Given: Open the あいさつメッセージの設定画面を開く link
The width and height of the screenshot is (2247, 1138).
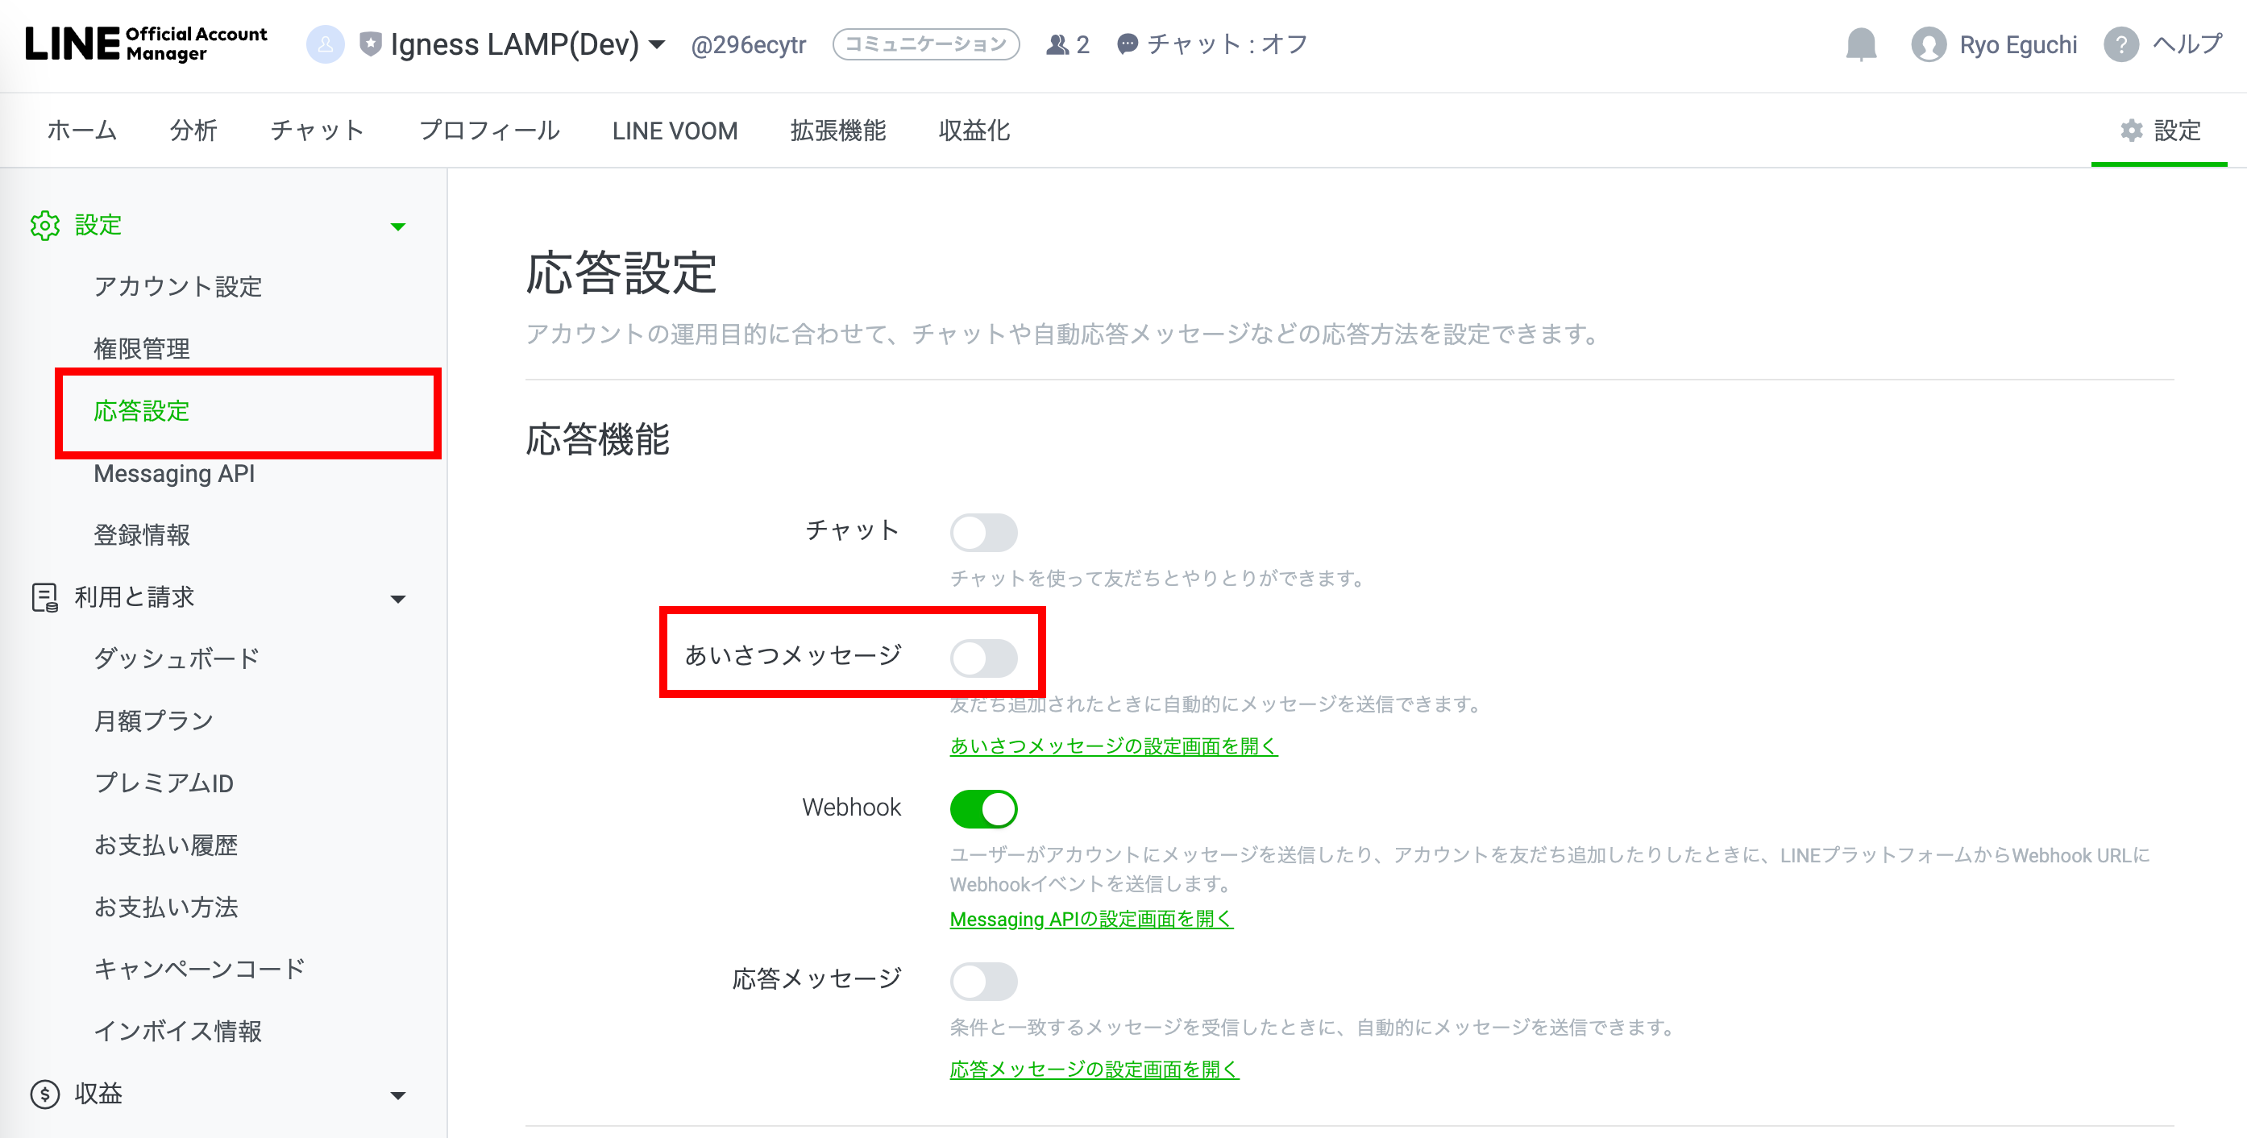Looking at the screenshot, I should point(1113,746).
